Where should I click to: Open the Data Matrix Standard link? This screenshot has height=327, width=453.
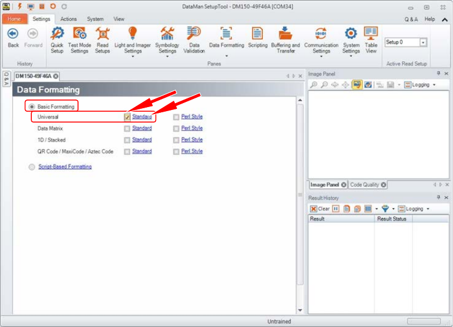pos(142,128)
